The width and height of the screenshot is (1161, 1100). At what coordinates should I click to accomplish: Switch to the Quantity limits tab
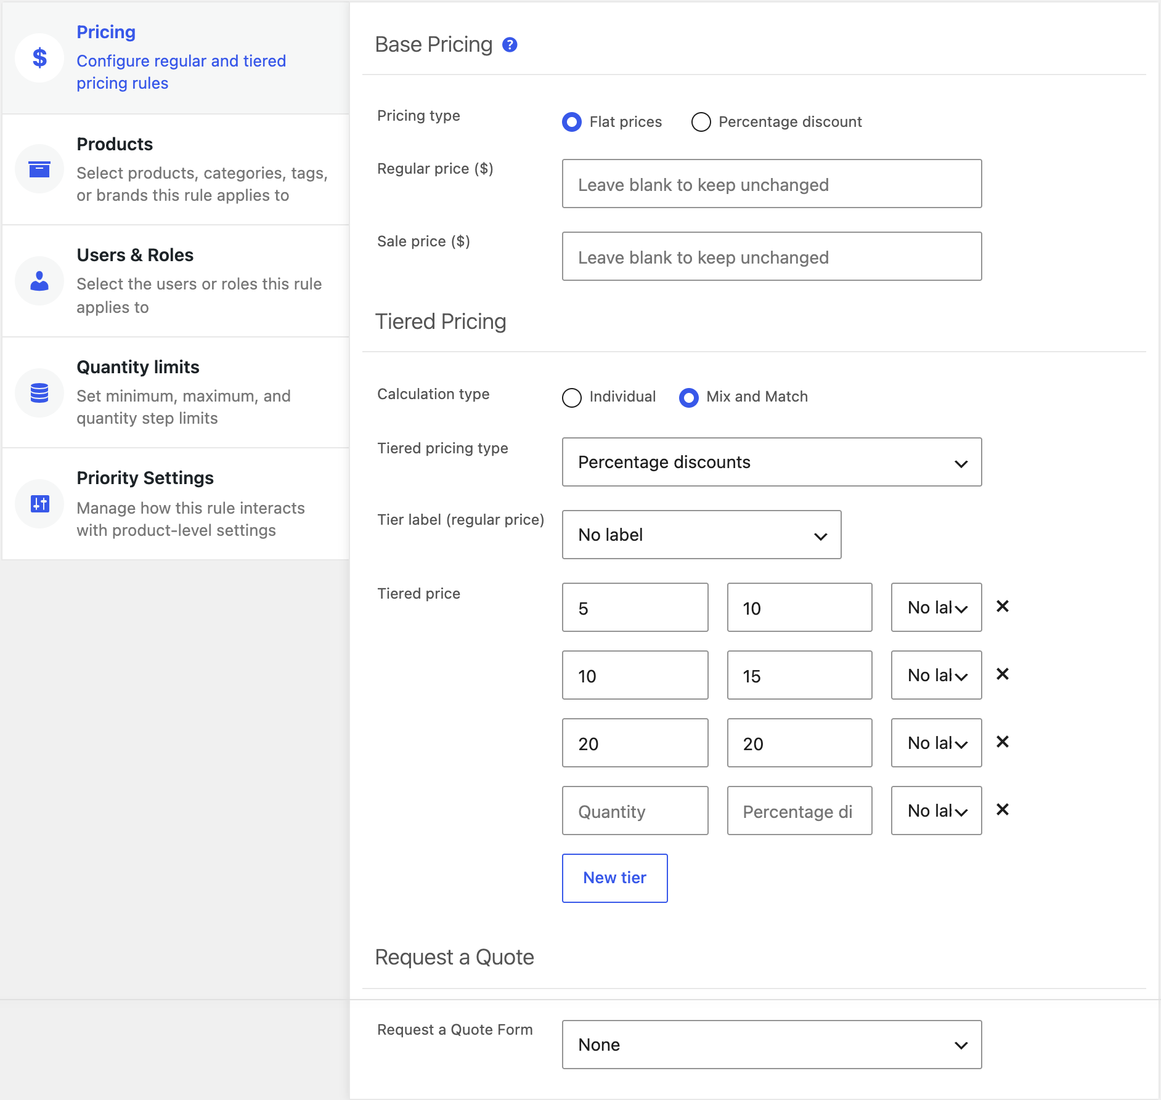coord(176,392)
